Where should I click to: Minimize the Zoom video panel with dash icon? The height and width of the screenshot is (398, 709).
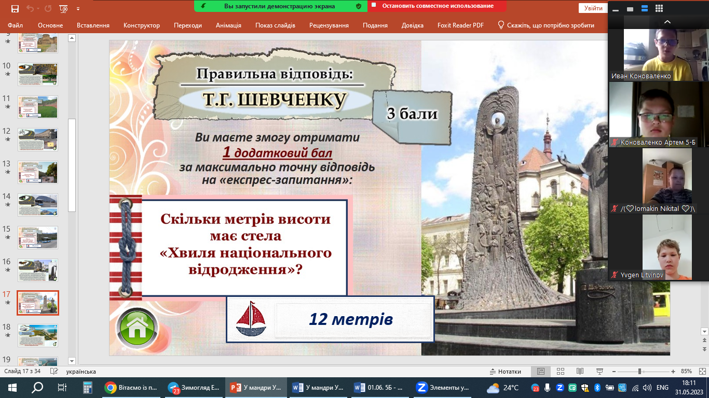coord(616,9)
